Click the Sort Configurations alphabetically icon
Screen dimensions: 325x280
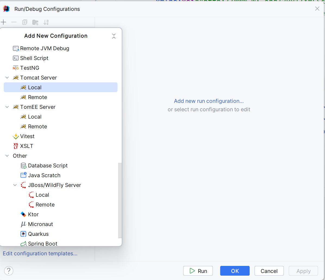pos(46,22)
